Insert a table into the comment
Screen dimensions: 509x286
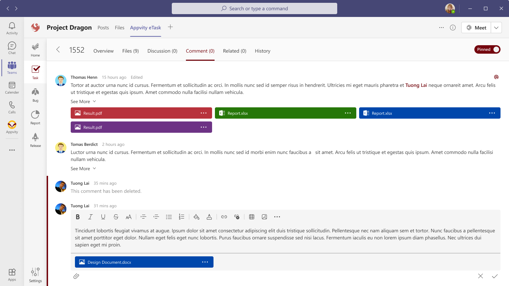click(252, 217)
